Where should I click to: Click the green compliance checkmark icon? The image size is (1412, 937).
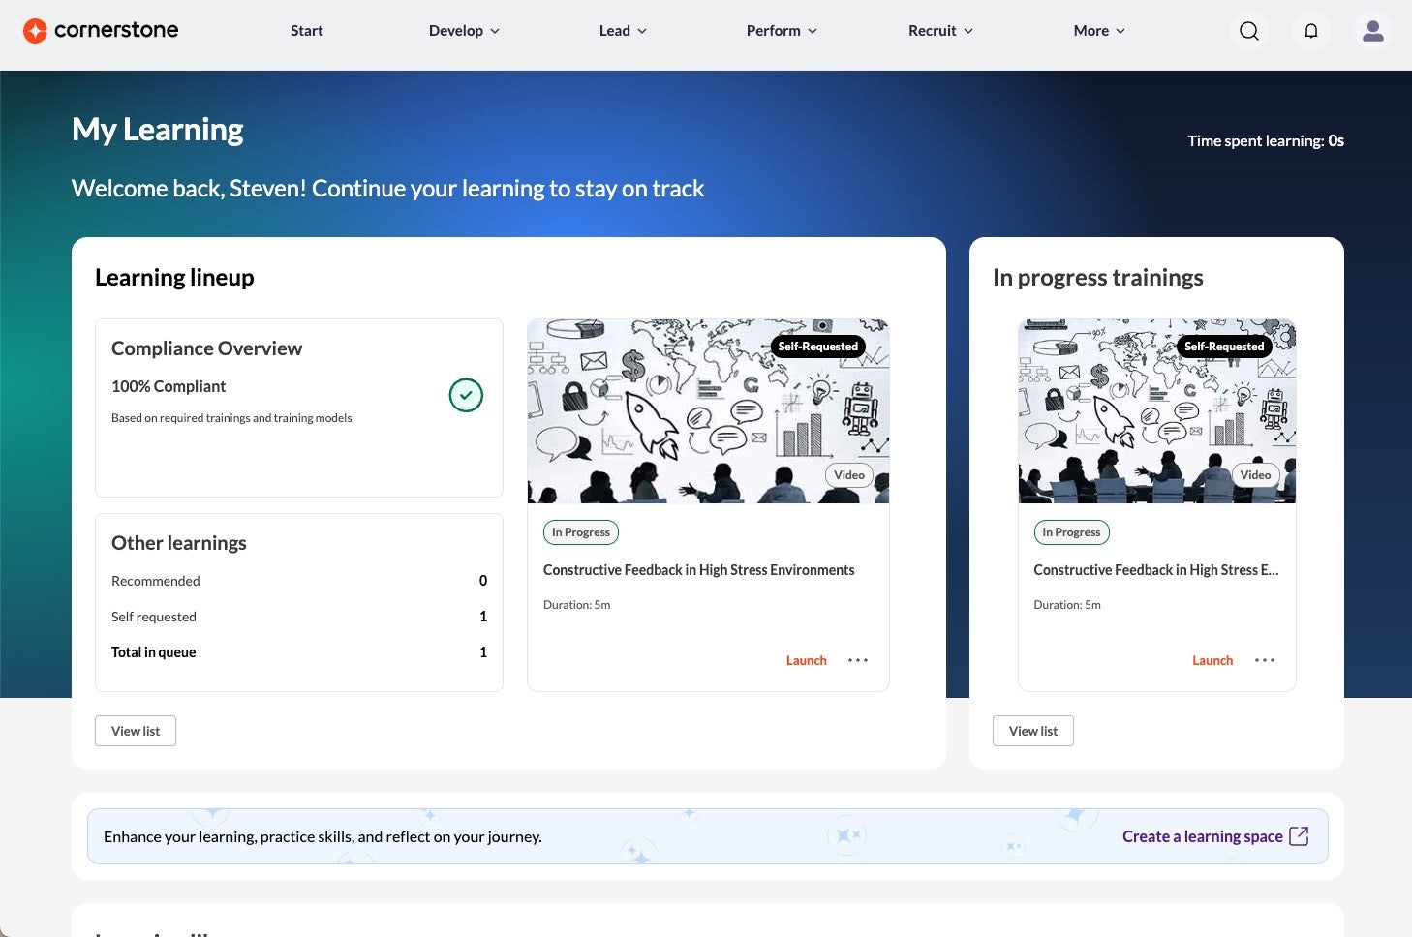pos(466,395)
